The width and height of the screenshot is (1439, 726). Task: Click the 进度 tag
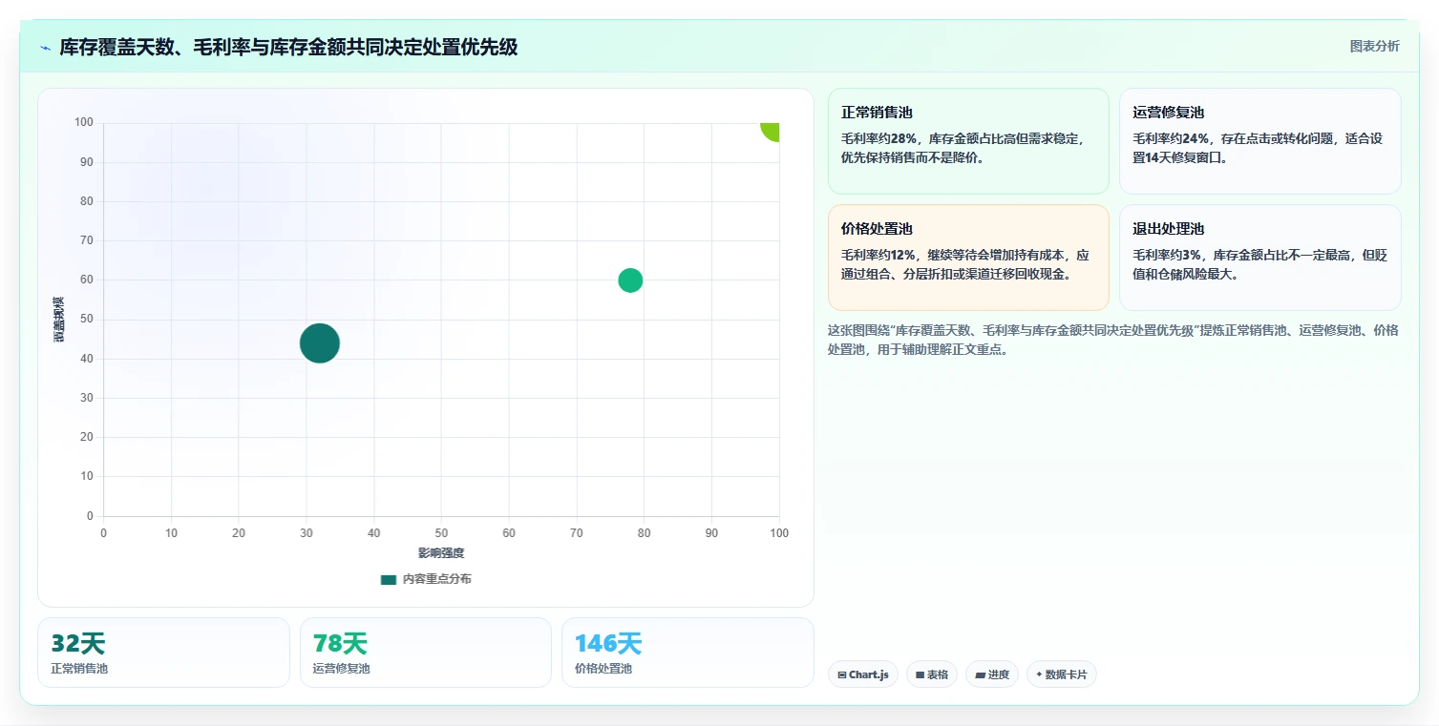point(991,674)
